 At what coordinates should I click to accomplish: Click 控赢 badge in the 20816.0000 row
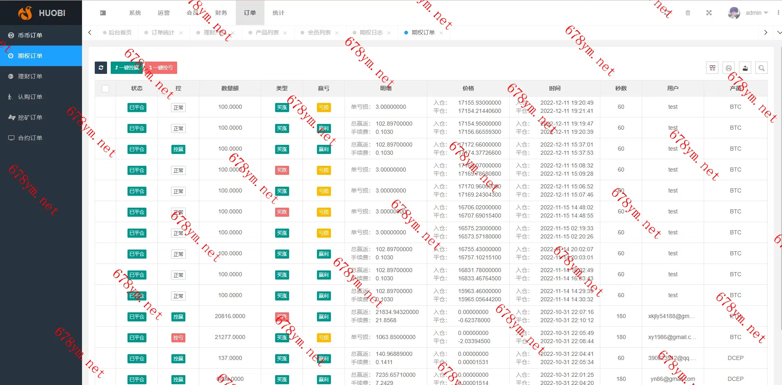(x=178, y=317)
